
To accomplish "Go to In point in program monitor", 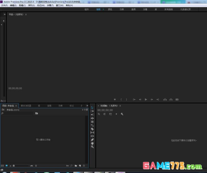I will (x=134, y=99).
